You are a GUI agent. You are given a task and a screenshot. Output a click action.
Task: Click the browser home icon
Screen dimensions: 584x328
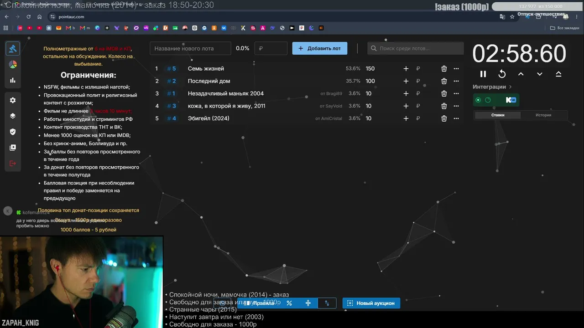[40, 16]
